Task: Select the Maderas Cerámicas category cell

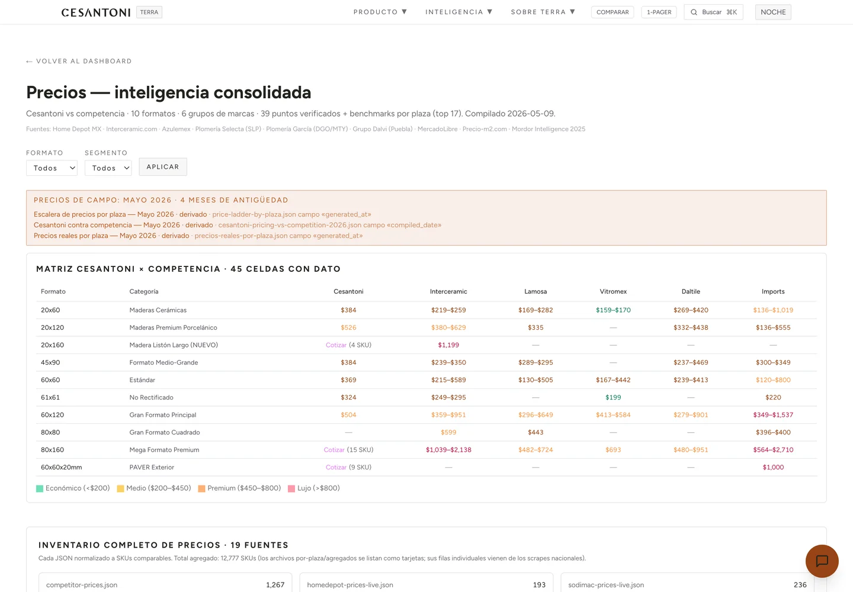Action: tap(158, 310)
